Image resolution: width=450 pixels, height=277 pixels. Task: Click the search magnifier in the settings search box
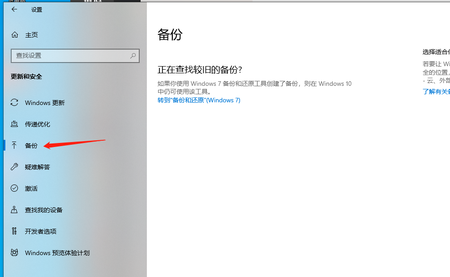133,55
